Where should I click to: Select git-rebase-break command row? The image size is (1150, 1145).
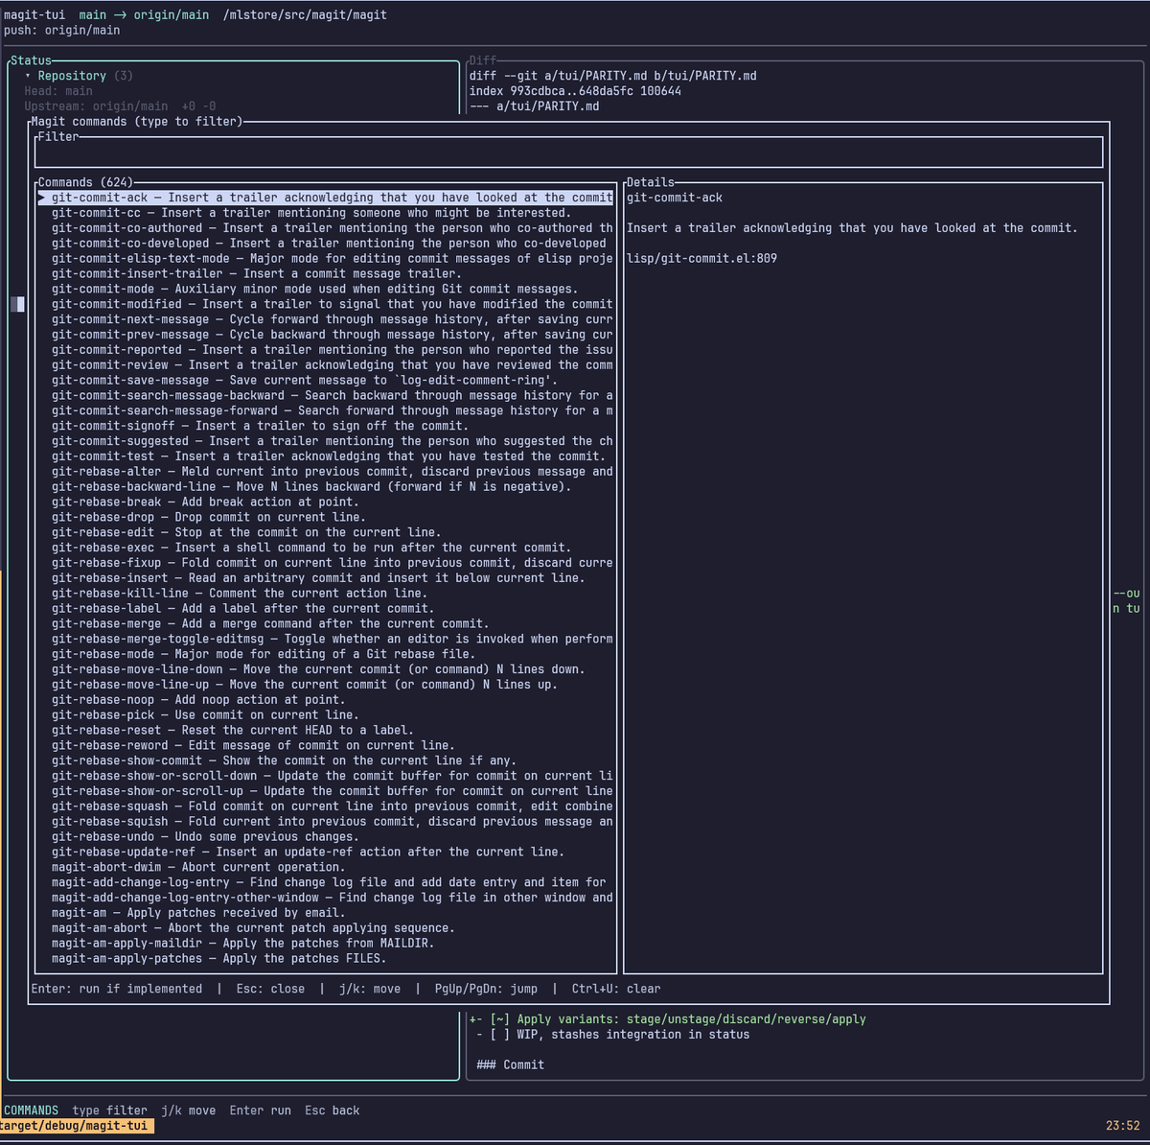point(326,502)
